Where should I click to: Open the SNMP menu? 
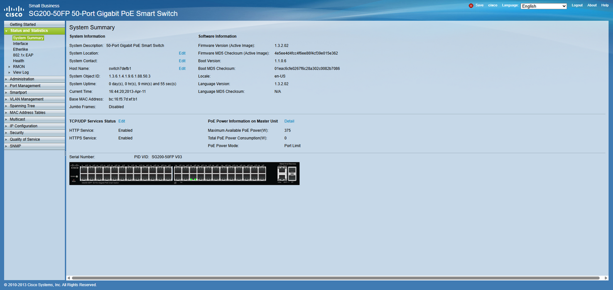tap(34, 146)
